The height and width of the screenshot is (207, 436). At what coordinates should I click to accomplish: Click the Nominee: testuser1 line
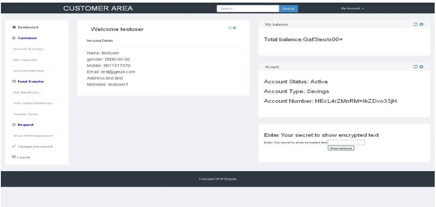pyautogui.click(x=107, y=84)
